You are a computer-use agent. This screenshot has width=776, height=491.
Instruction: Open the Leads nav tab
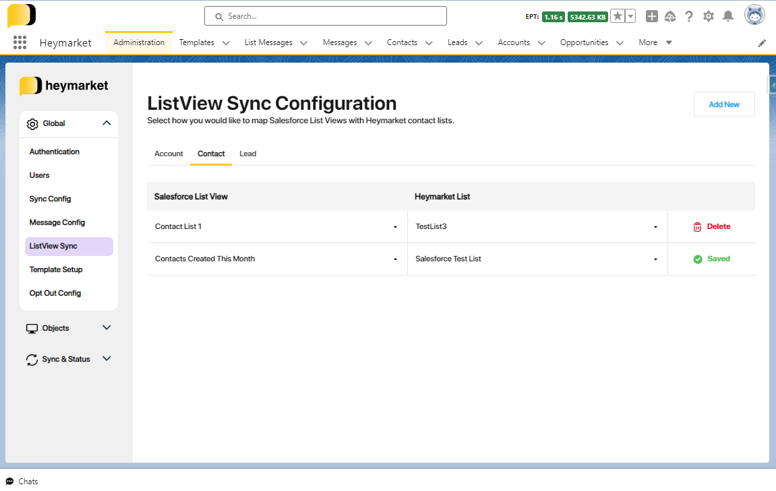tap(458, 42)
